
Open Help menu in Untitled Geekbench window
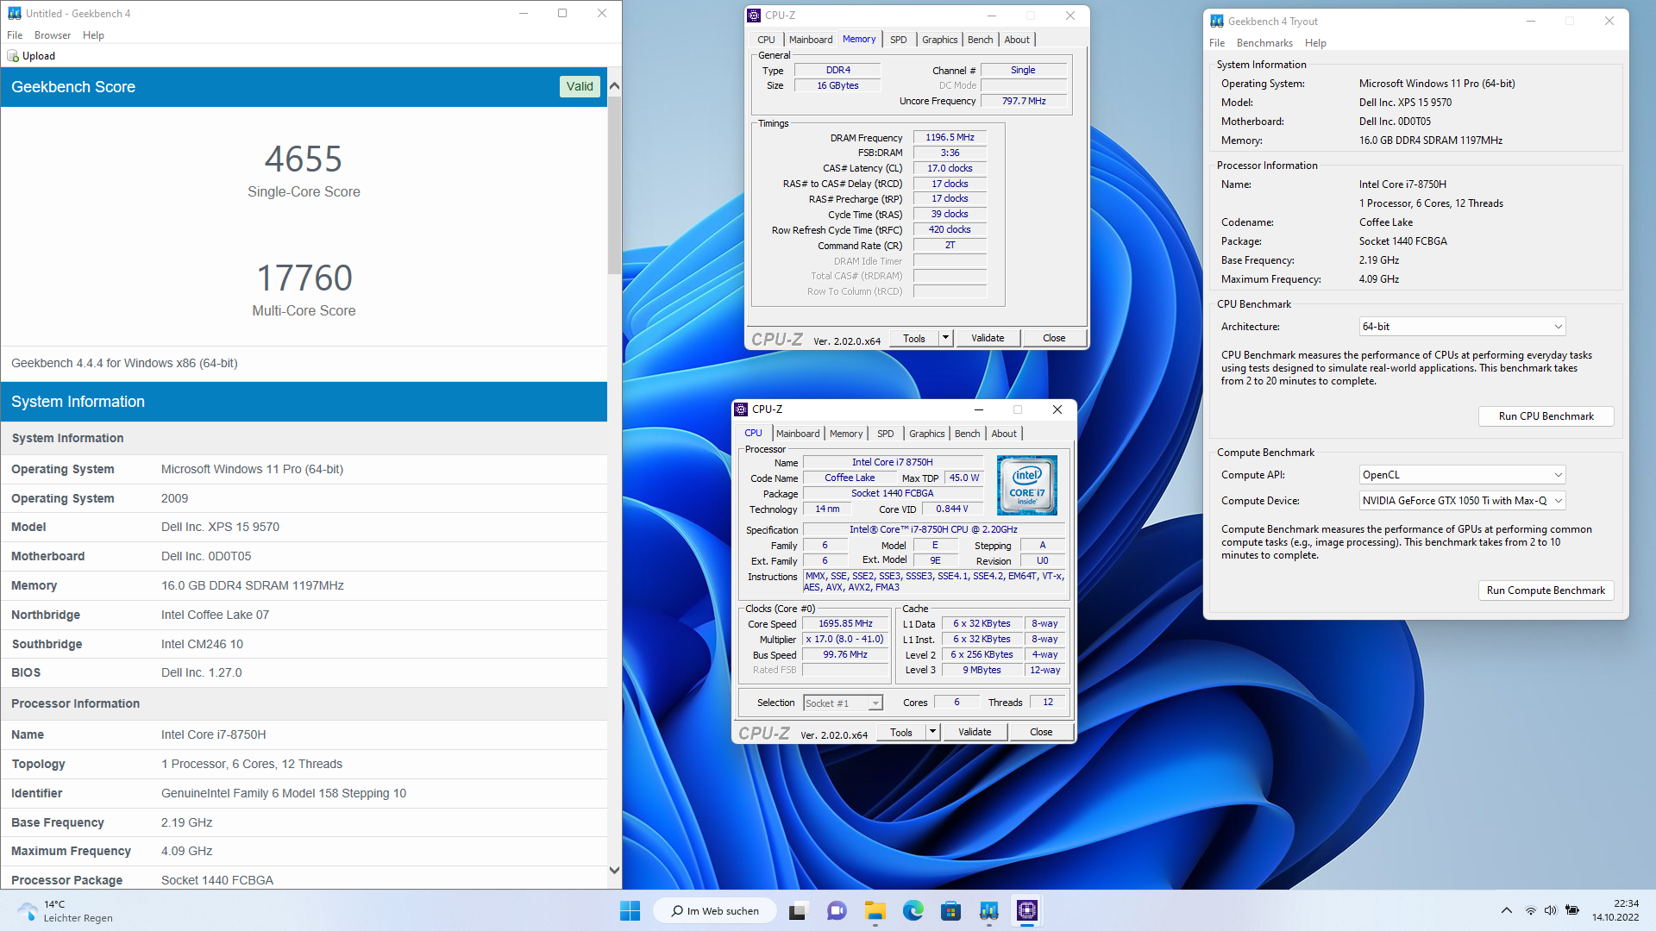93,35
